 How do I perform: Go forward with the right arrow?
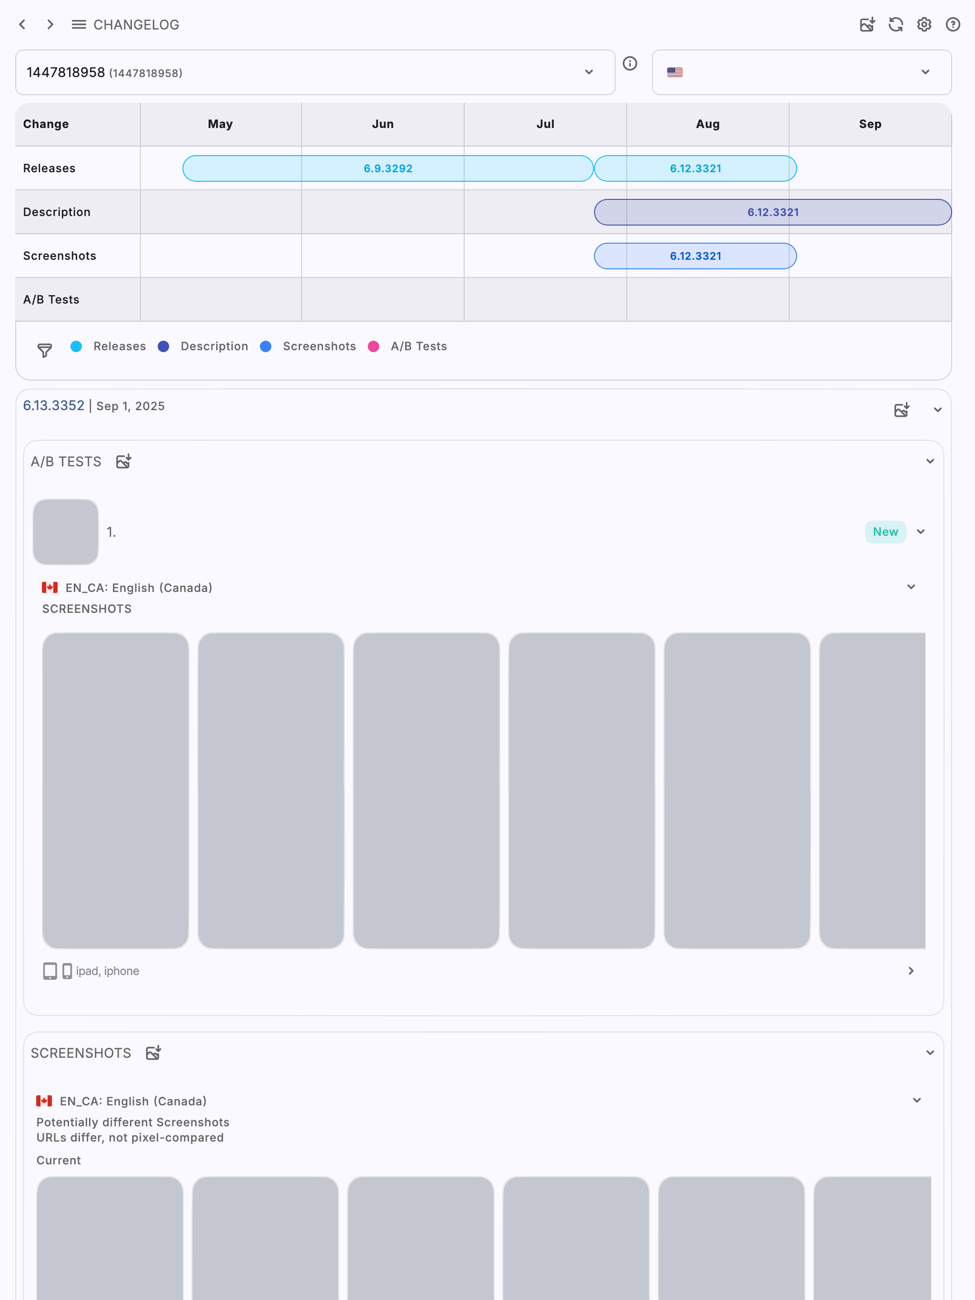click(50, 25)
